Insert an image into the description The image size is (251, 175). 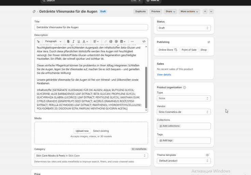[111, 41]
